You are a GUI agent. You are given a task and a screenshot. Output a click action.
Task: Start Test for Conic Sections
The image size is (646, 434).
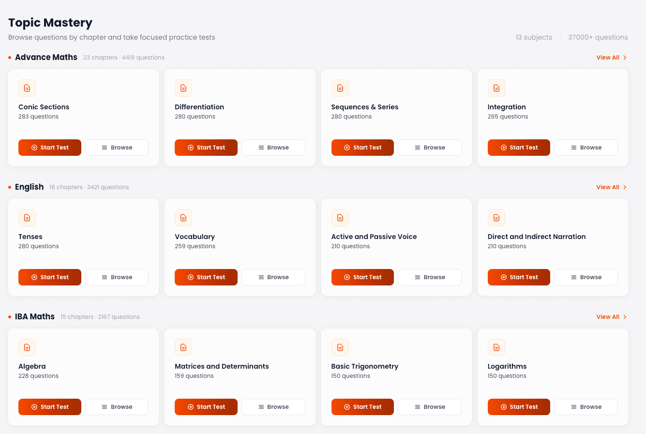[x=50, y=148]
